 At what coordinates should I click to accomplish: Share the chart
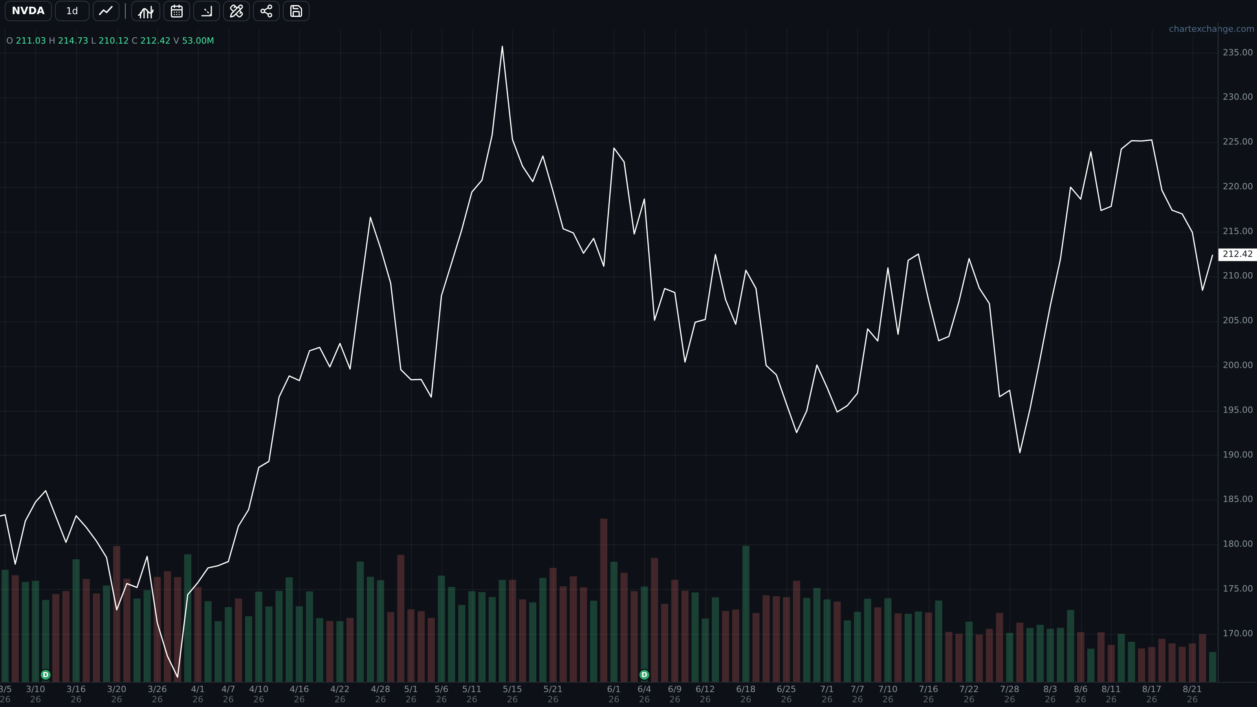[266, 11]
